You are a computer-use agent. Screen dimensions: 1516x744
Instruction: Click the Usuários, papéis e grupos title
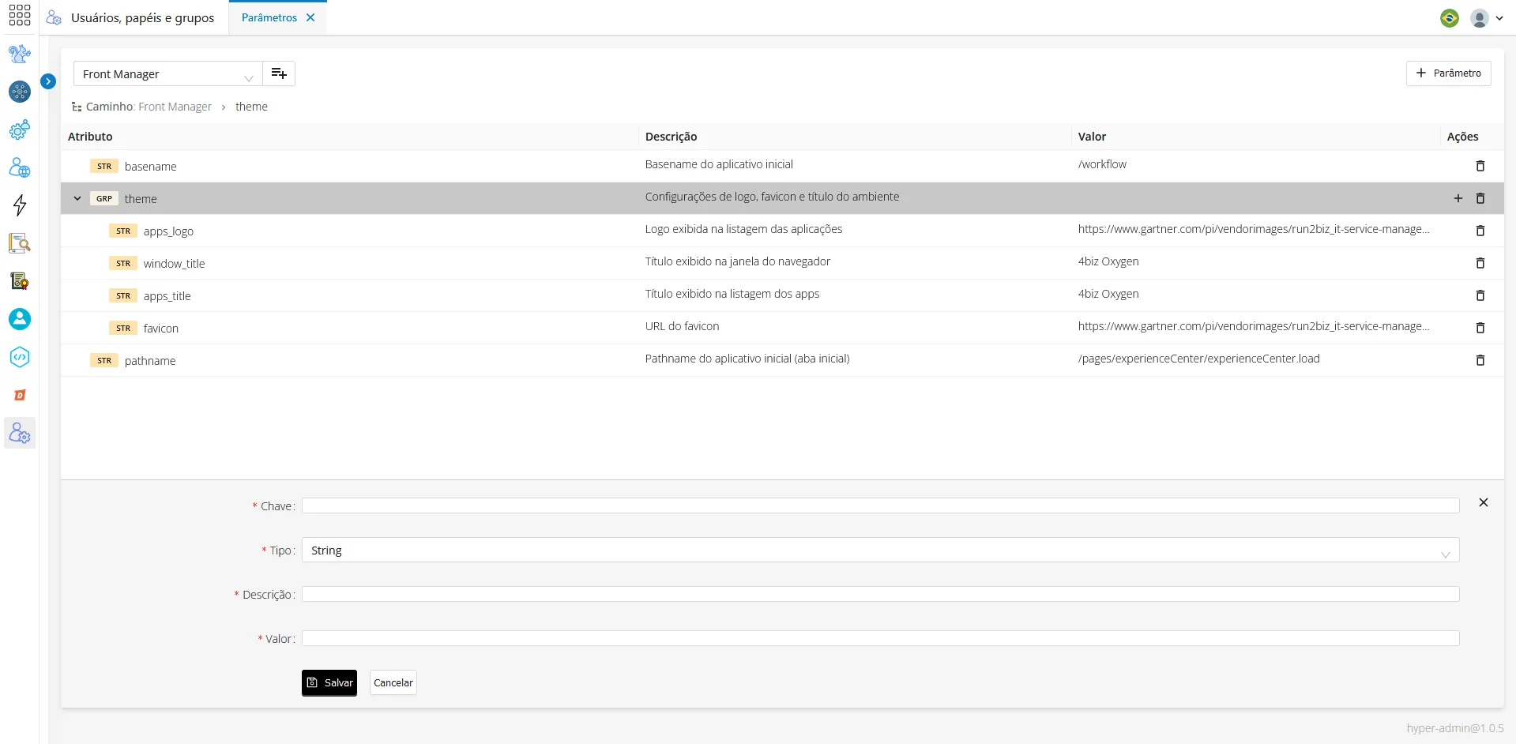coord(142,17)
